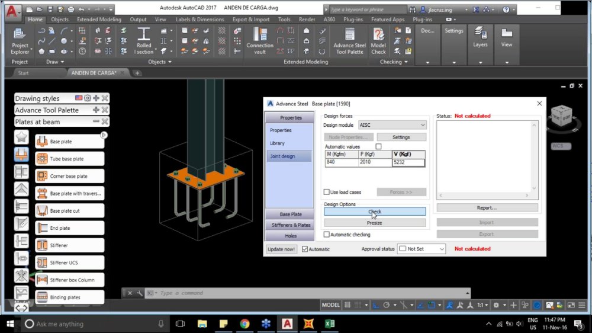Toggle the Automatic values checkbox
592x333 pixels.
(x=378, y=147)
